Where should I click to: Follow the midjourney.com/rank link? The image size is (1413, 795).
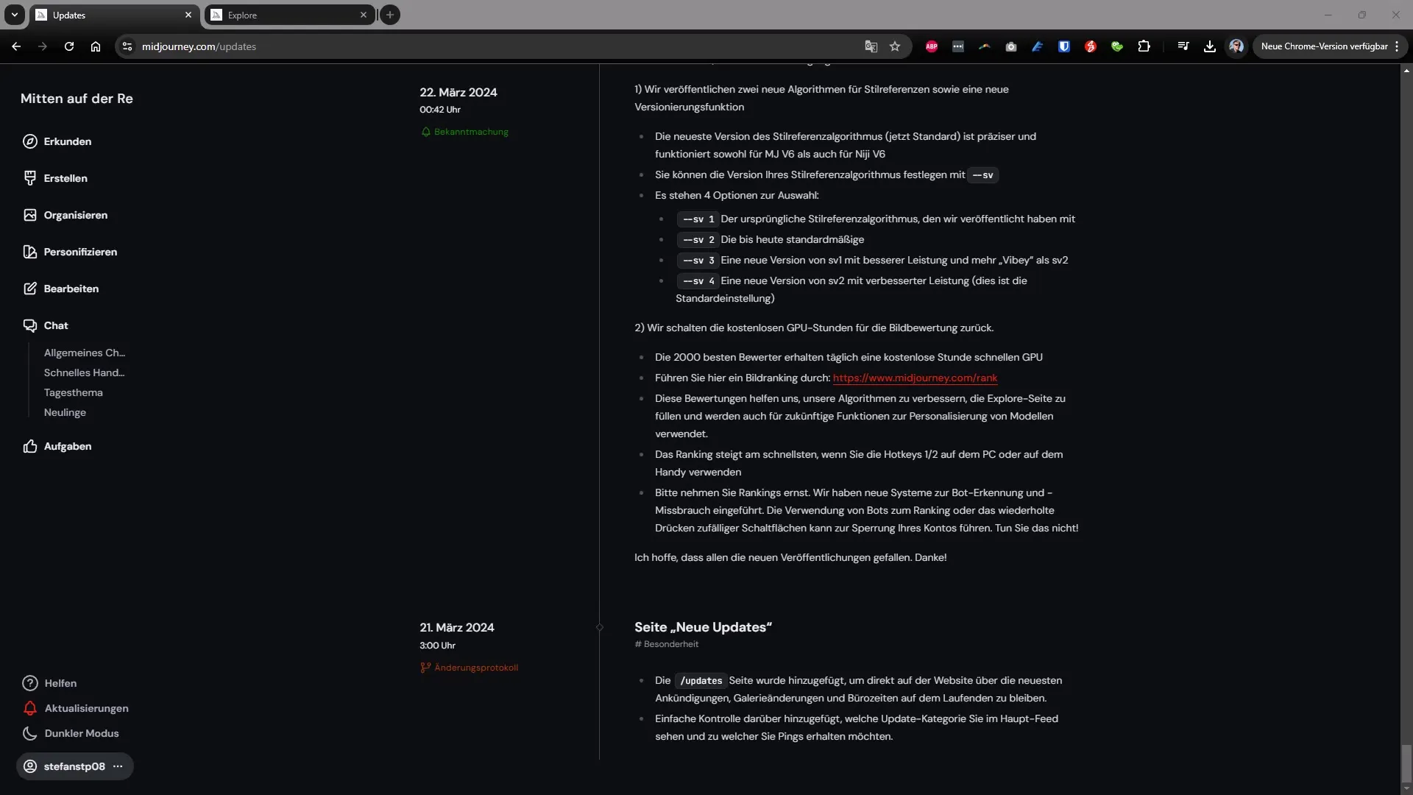tap(915, 378)
